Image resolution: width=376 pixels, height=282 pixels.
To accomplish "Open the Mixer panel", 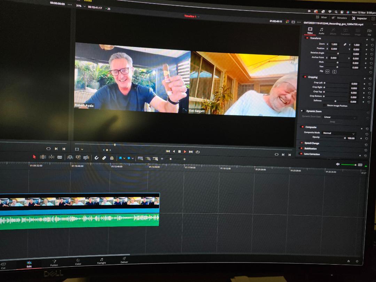I will click(x=322, y=17).
